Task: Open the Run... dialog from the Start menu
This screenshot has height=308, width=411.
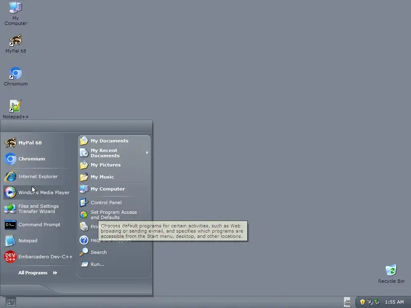Action: click(114, 264)
